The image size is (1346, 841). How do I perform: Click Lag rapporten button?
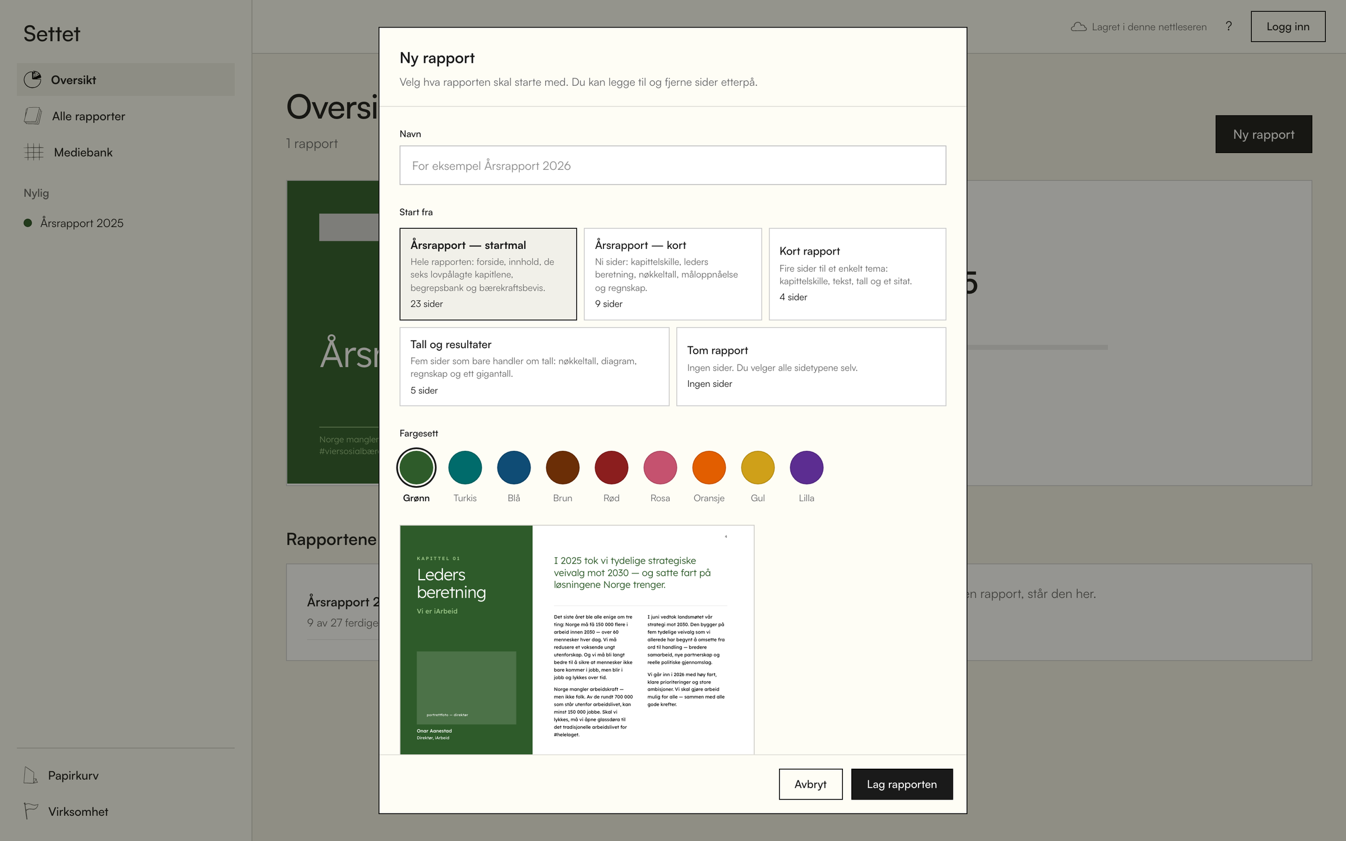[x=902, y=784]
